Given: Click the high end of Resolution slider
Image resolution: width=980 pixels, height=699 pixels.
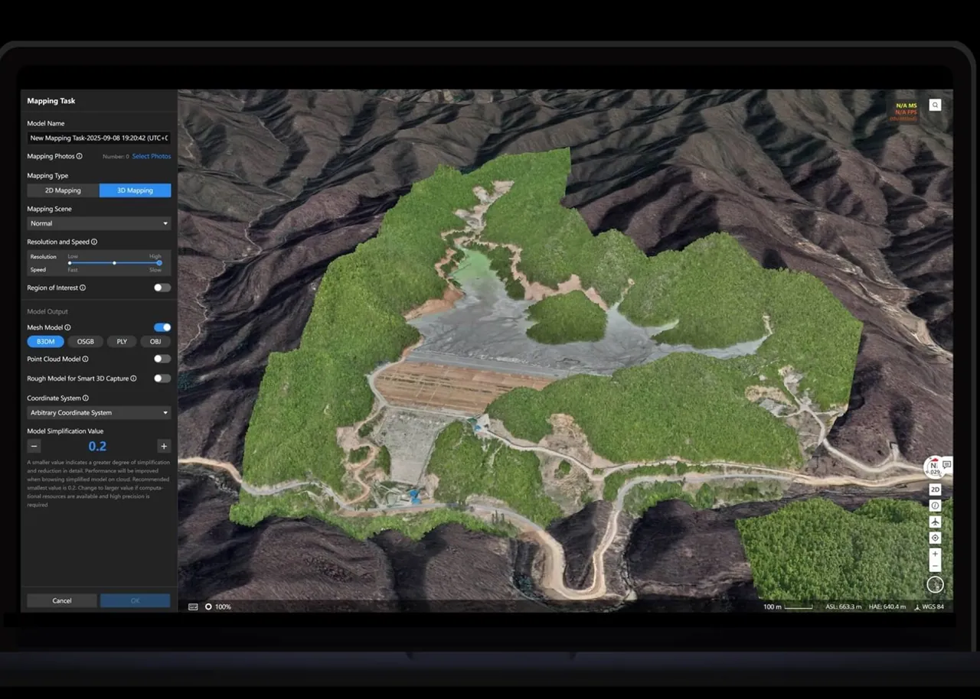Looking at the screenshot, I should 159,262.
